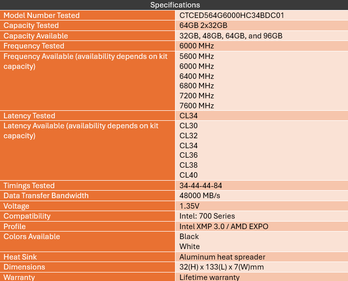Click the Aluminum heat spreader value

[222, 257]
